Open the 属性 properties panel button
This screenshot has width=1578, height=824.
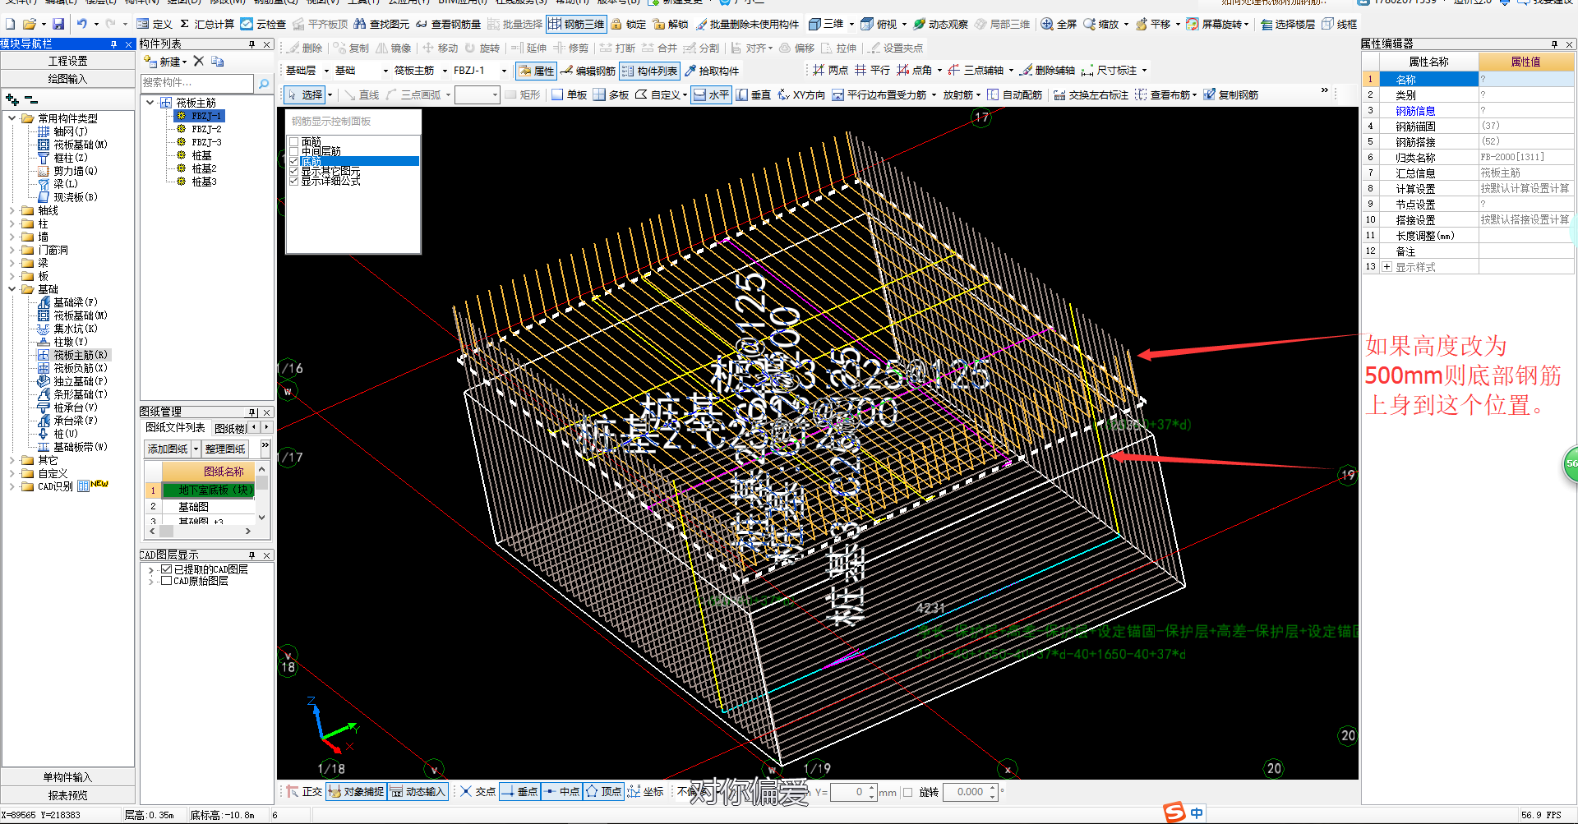pyautogui.click(x=536, y=71)
